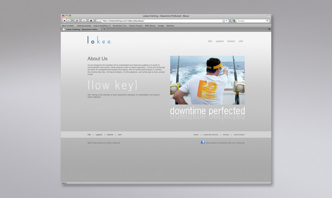Open the MSN Money bookmark
The height and width of the screenshot is (198, 332).
(x=150, y=26)
